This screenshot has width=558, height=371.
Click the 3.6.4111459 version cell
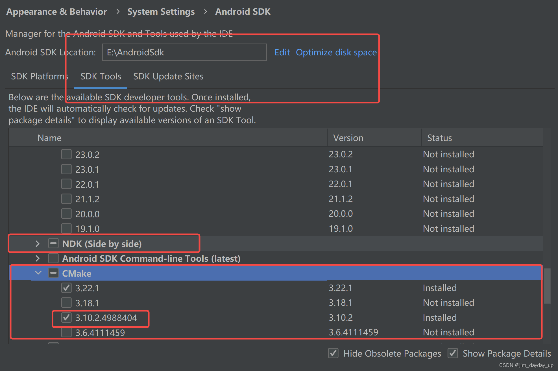point(353,332)
